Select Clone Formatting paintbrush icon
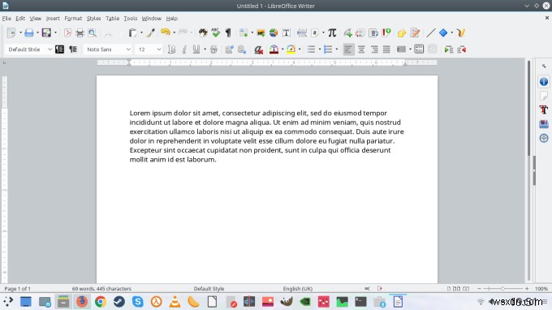 151,32
